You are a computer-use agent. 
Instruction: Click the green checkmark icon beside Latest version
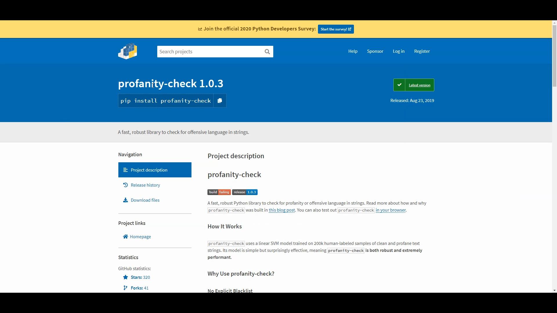(x=399, y=85)
